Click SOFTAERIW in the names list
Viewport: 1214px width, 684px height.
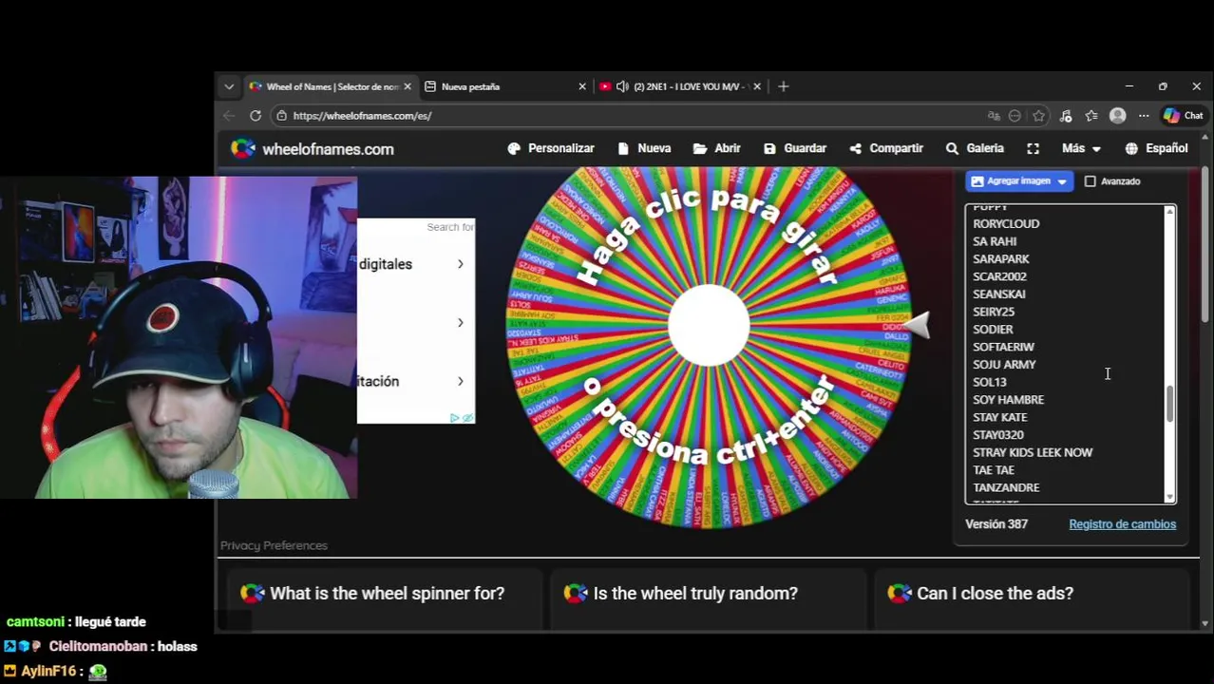click(x=1003, y=347)
